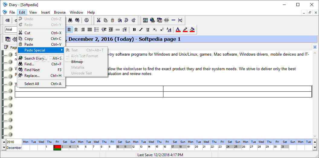Pick the font color red A swatch

178,30
